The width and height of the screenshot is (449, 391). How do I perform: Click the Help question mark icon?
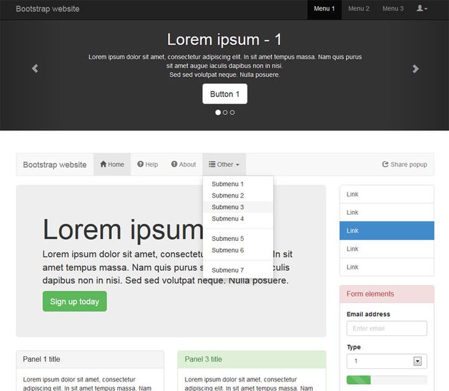coord(141,164)
